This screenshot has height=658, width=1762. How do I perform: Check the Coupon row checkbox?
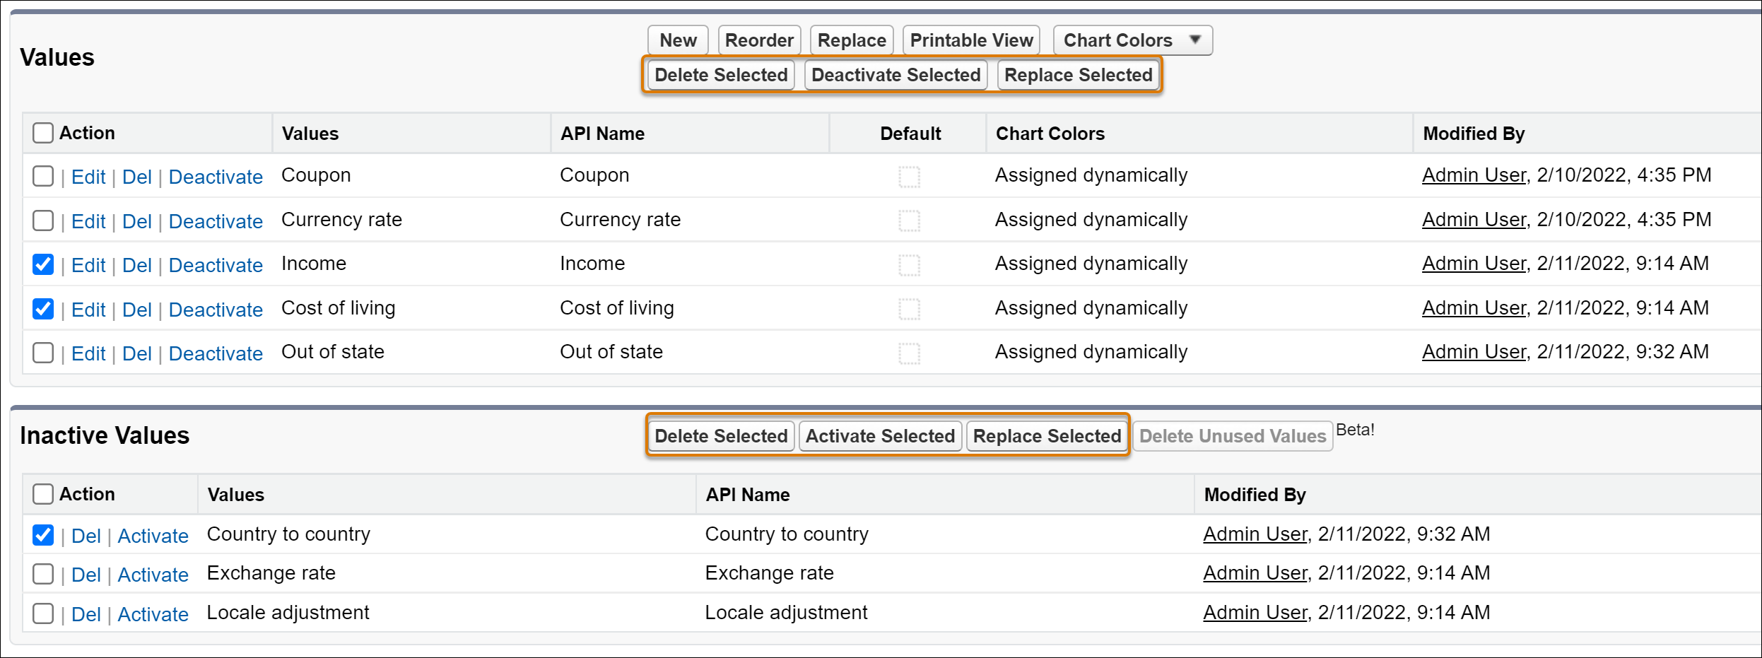43,176
